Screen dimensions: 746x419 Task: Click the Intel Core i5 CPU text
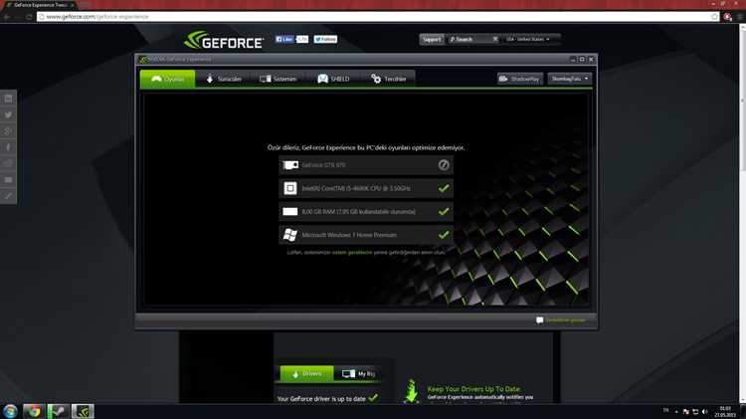tap(356, 188)
